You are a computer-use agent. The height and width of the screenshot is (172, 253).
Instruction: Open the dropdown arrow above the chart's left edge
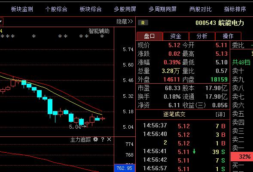[x=1, y=22]
